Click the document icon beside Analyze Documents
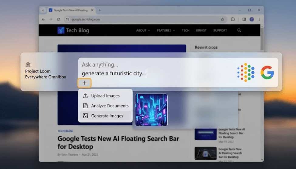The height and width of the screenshot is (169, 296). 85,106
